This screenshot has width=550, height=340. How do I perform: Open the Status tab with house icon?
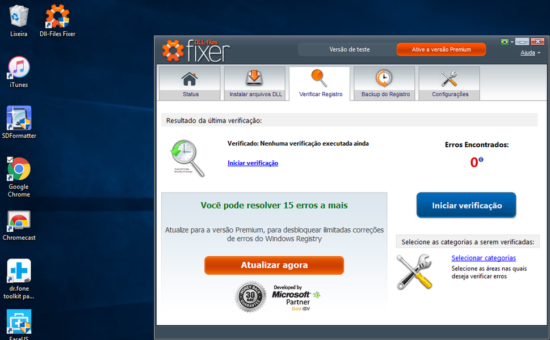(x=190, y=83)
